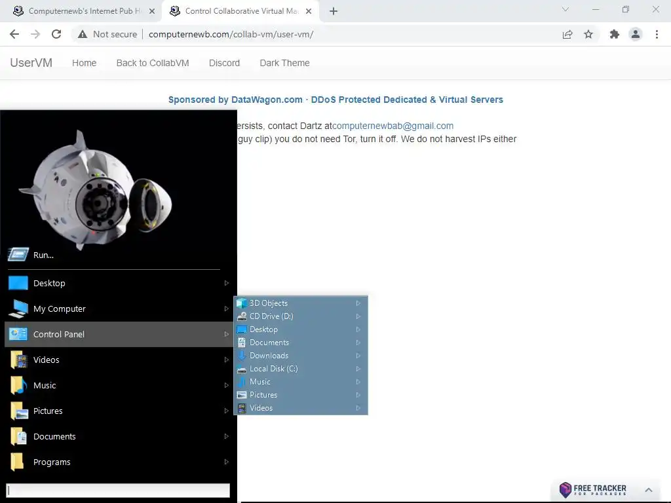
Task: Click the Videos film icon in the submenu
Action: tap(242, 408)
